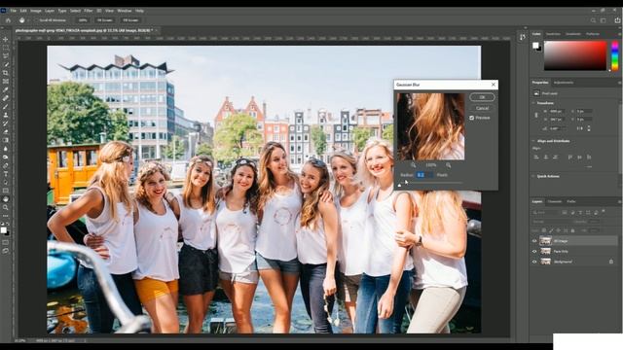Click the hue slider in Color panel
This screenshot has height=350, width=623.
click(614, 56)
